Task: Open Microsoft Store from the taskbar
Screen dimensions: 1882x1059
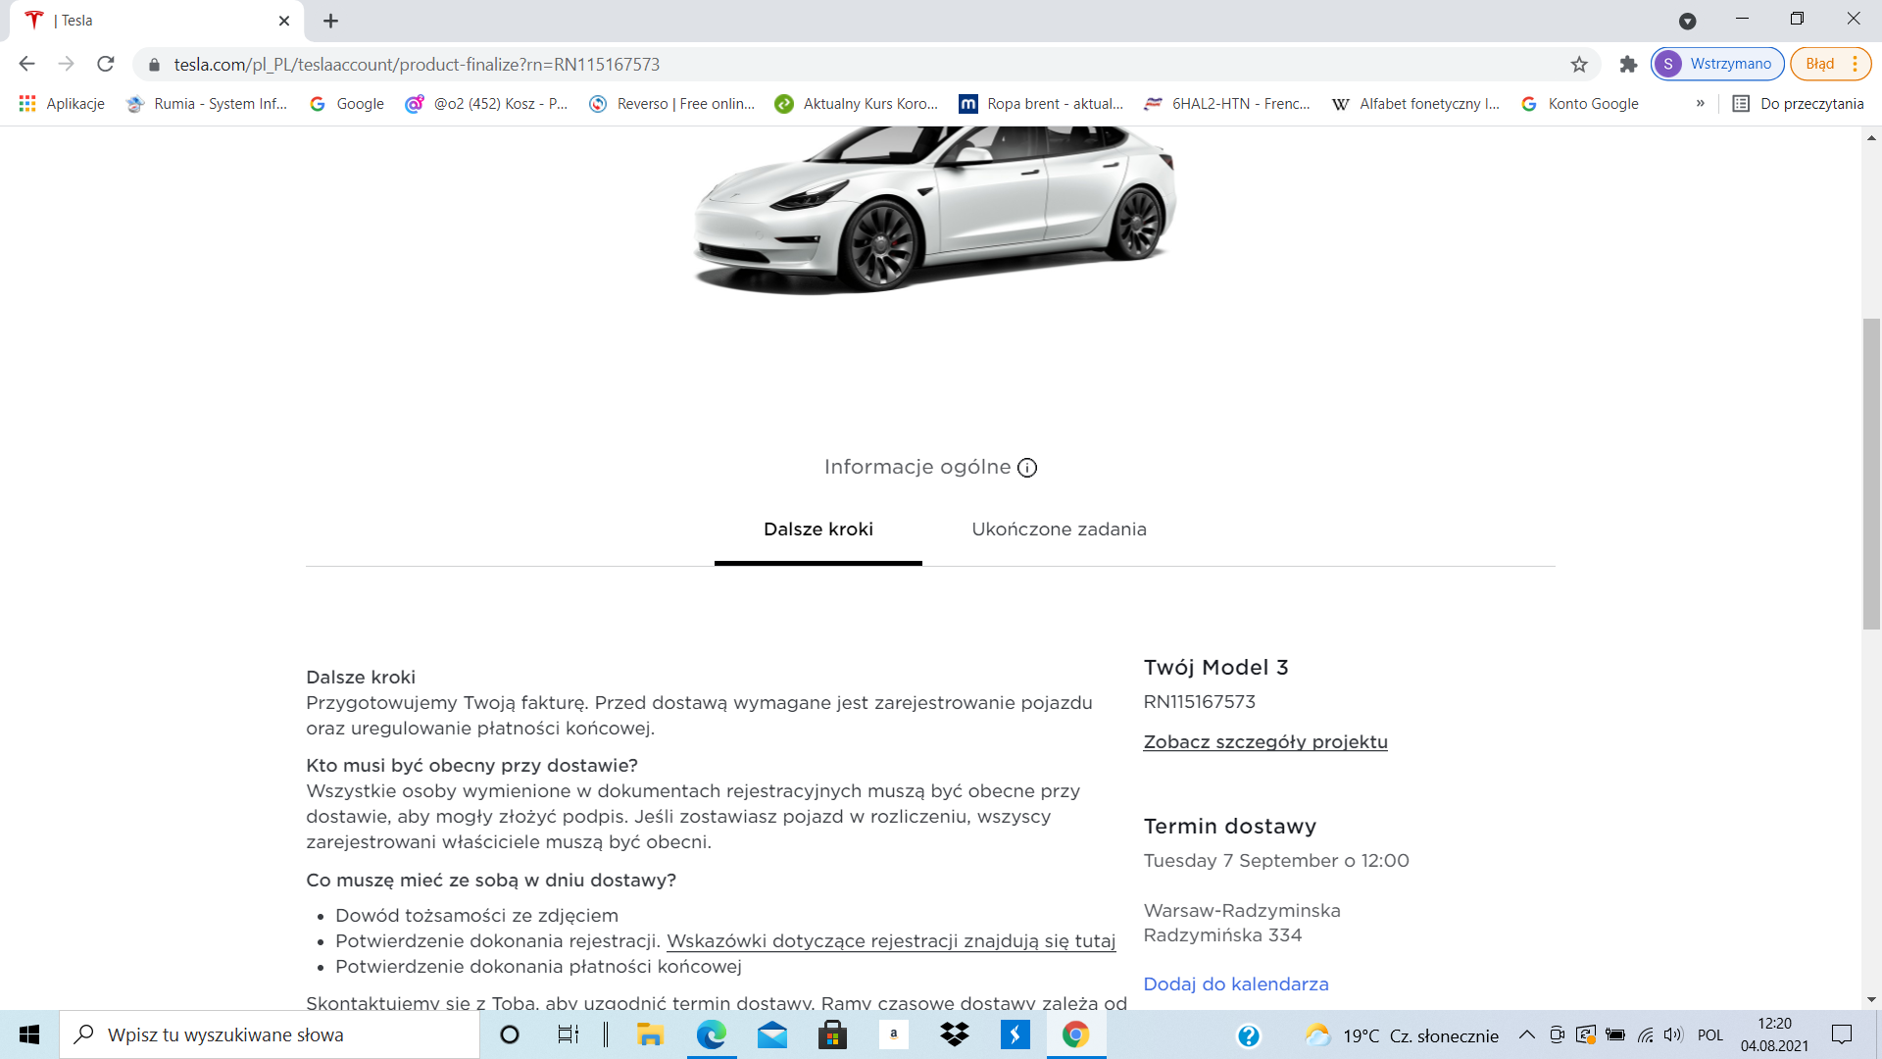Action: click(833, 1034)
